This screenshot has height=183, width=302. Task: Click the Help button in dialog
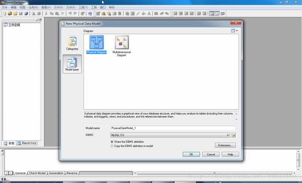pyautogui.click(x=230, y=154)
